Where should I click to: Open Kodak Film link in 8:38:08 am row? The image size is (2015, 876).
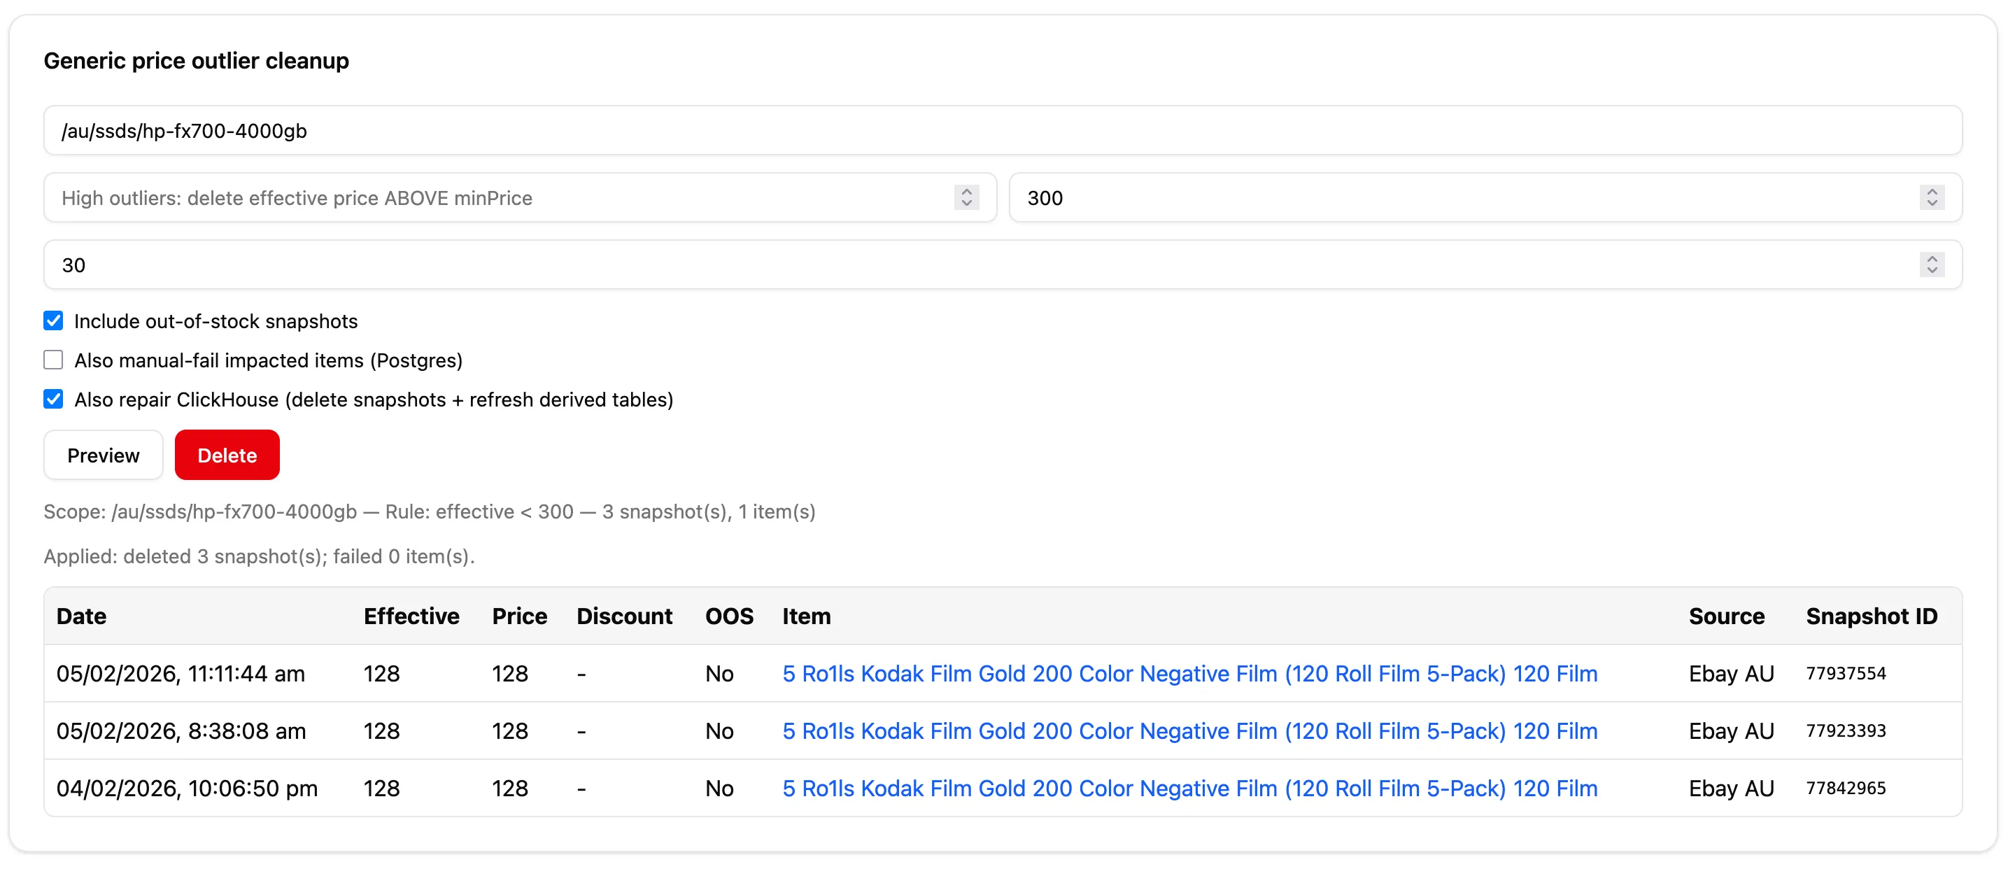(1189, 731)
